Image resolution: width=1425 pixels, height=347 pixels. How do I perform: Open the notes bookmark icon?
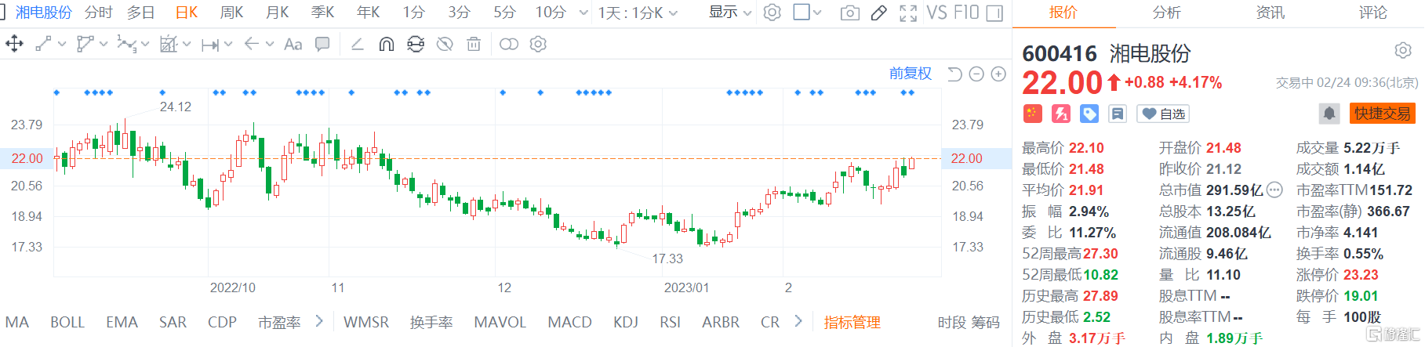point(1117,114)
